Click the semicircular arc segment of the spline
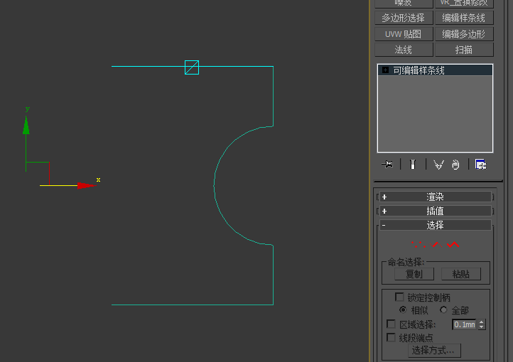This screenshot has width=513, height=362. pyautogui.click(x=215, y=185)
